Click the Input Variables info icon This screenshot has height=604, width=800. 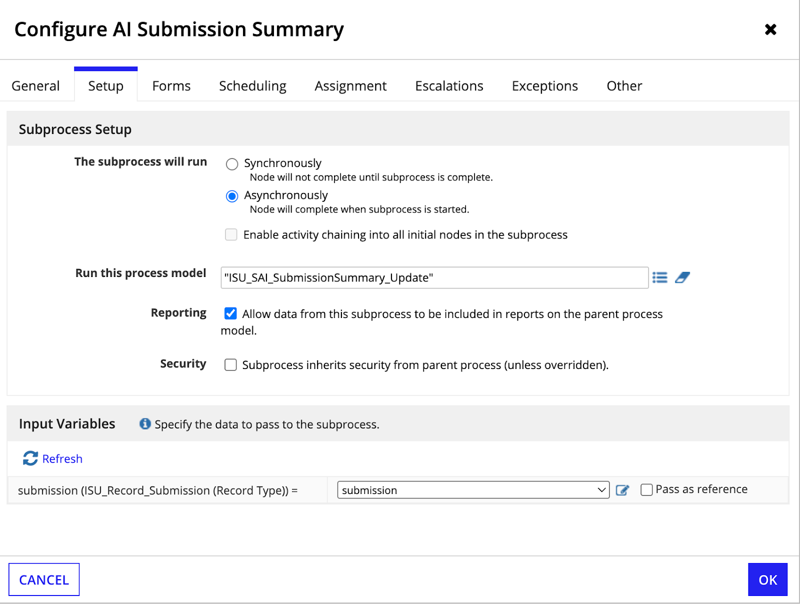point(145,424)
